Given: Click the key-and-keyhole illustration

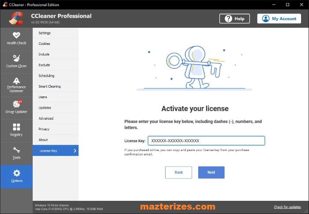Looking at the screenshot, I should tap(194, 68).
